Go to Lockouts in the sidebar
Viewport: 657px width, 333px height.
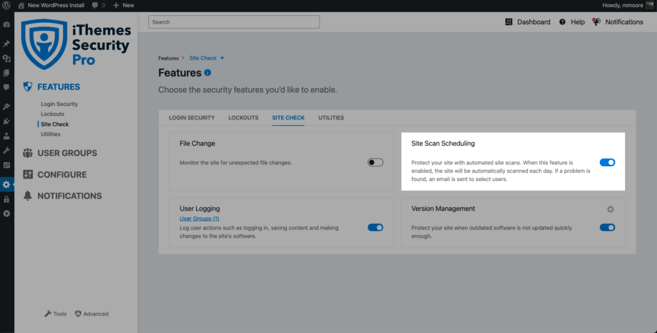click(53, 114)
